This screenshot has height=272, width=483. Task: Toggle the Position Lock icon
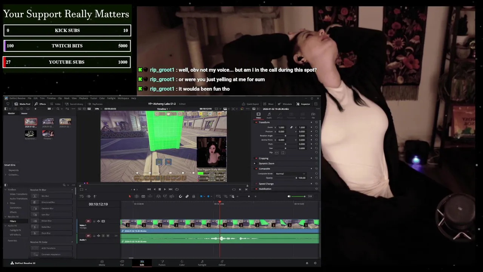tap(194, 196)
